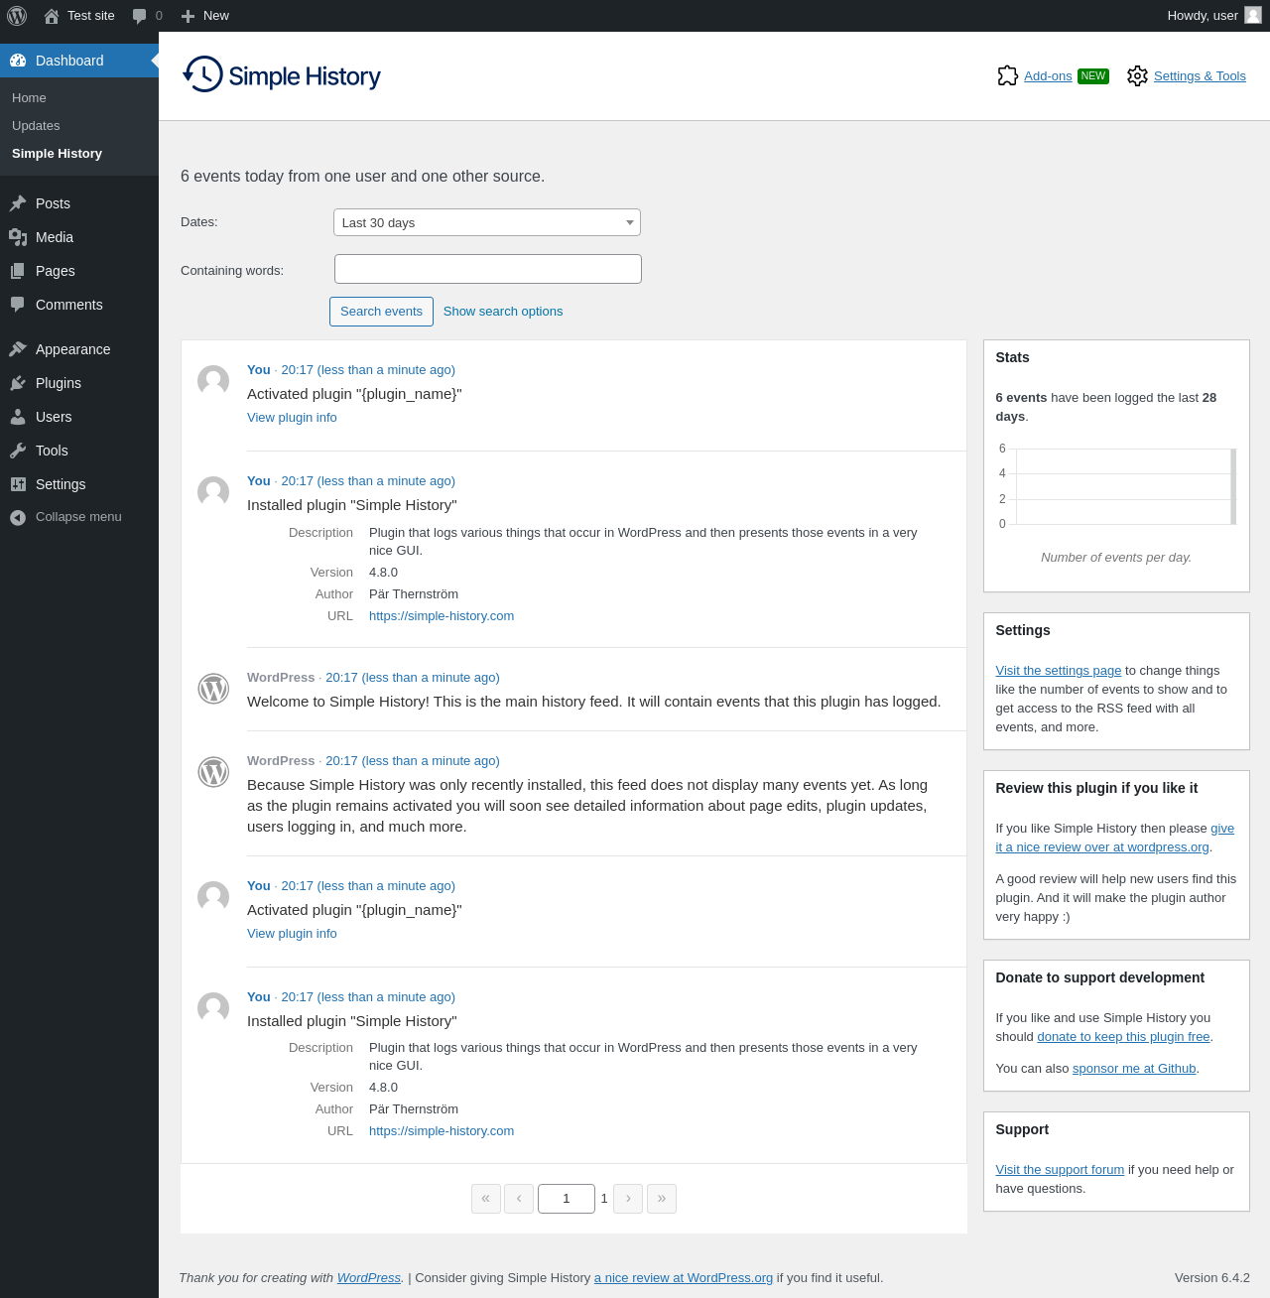This screenshot has width=1270, height=1298.
Task: Click the previous page arrow button
Action: click(519, 1199)
